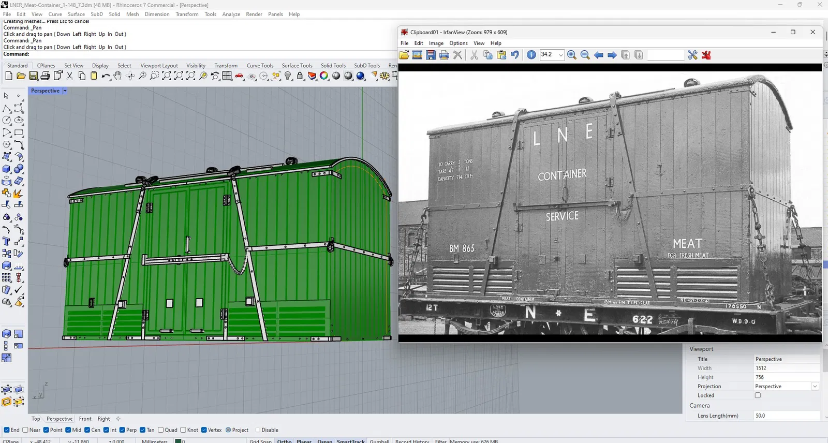Select the Pan hand tool in Rhino
This screenshot has height=443, width=828.
[118, 76]
